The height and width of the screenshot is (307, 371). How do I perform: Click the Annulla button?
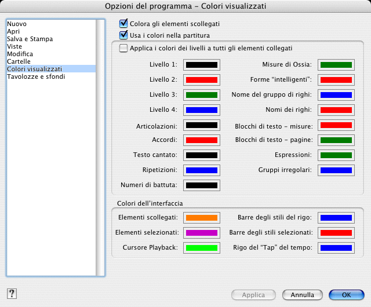(303, 295)
